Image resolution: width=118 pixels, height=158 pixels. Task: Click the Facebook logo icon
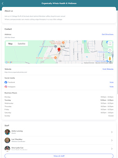6,82
